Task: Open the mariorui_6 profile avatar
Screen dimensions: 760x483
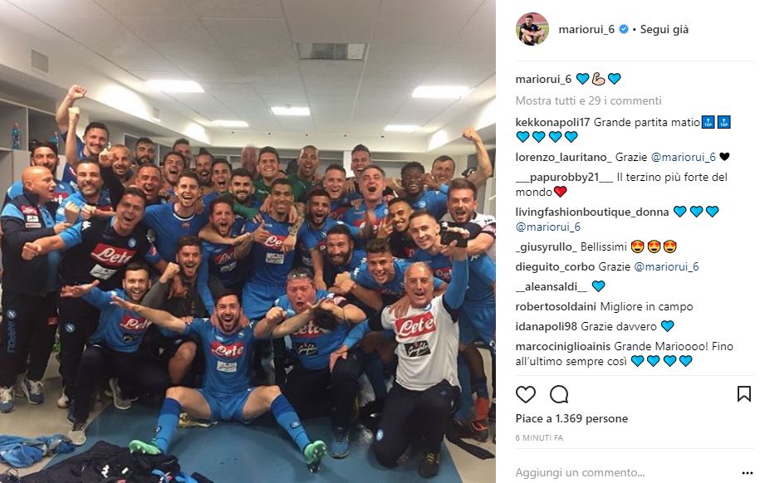Action: (532, 29)
